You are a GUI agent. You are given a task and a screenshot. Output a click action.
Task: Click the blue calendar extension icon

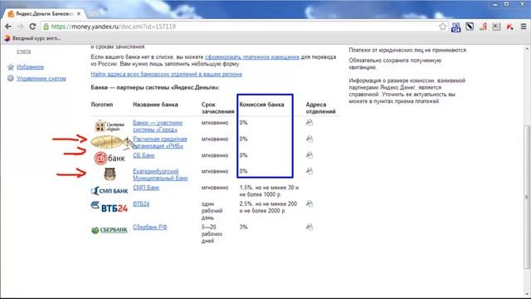455,27
